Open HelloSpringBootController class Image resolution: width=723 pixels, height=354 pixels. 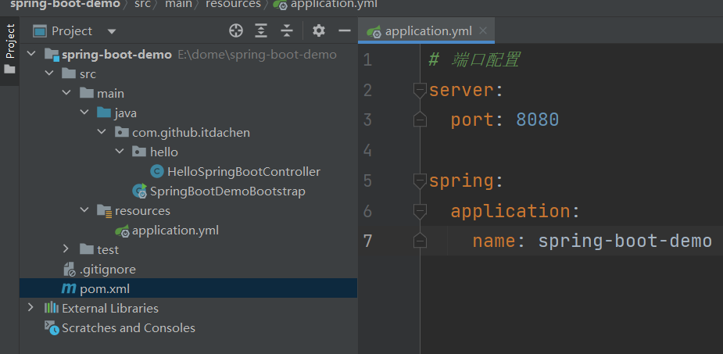(243, 172)
